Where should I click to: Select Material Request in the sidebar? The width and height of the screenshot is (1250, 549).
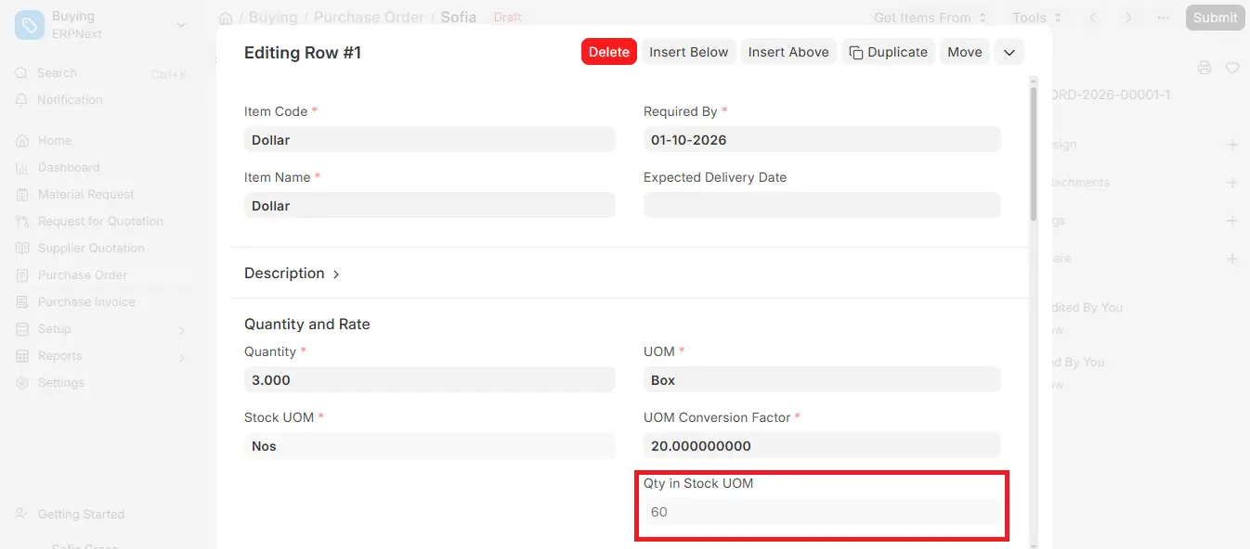pyautogui.click(x=86, y=195)
